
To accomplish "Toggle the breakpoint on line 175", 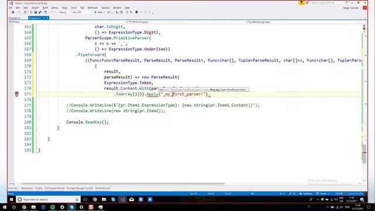I will [x=16, y=94].
